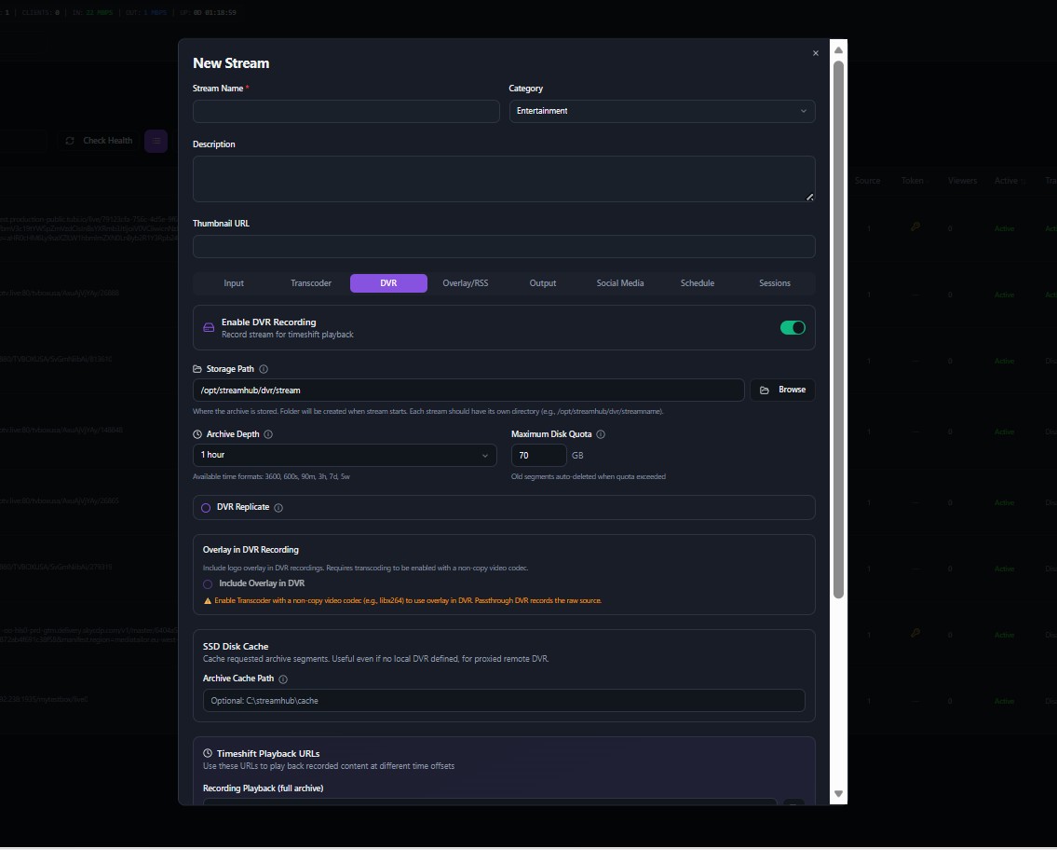Show Maximum Disk Quota info icon
Image resolution: width=1057 pixels, height=850 pixels.
[601, 434]
